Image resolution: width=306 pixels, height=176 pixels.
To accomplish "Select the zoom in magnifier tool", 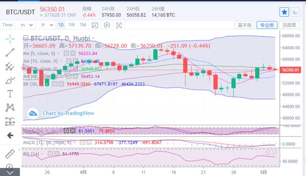I will (x=10, y=167).
